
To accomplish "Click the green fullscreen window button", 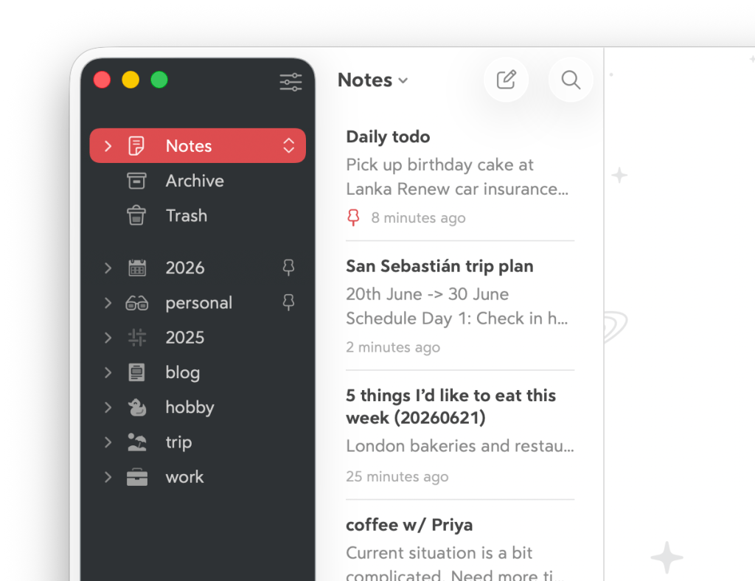I will pos(159,80).
